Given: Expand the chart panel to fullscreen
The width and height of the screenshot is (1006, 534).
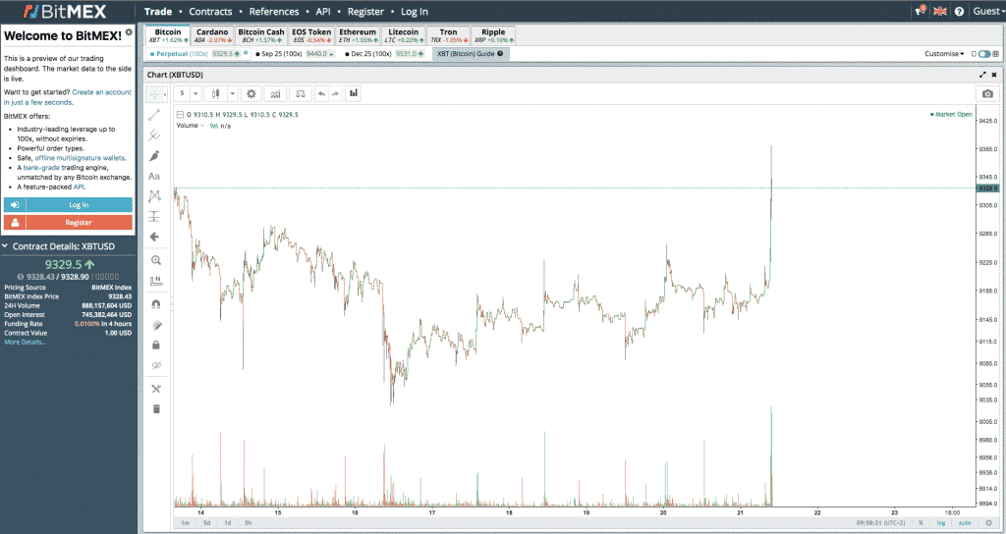Looking at the screenshot, I should coord(982,75).
